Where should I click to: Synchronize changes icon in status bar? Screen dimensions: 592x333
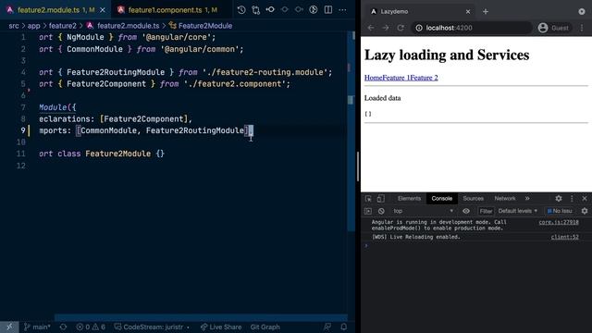coord(63,327)
